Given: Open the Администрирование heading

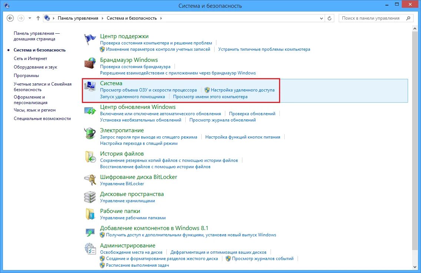Looking at the screenshot, I should coord(127,245).
